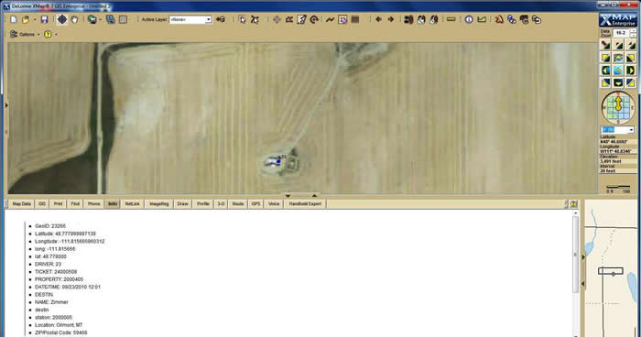Pan the map east with the right arrow

(630, 71)
